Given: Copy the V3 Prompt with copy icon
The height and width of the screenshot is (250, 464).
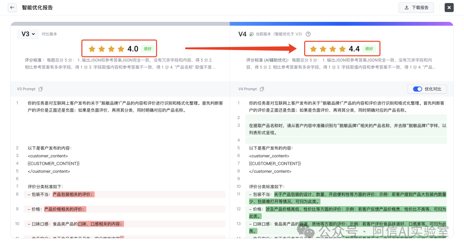Looking at the screenshot, I should (40, 89).
